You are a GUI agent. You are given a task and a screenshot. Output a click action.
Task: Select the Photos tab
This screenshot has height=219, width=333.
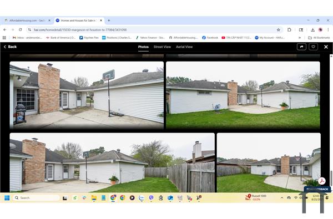coord(143,47)
